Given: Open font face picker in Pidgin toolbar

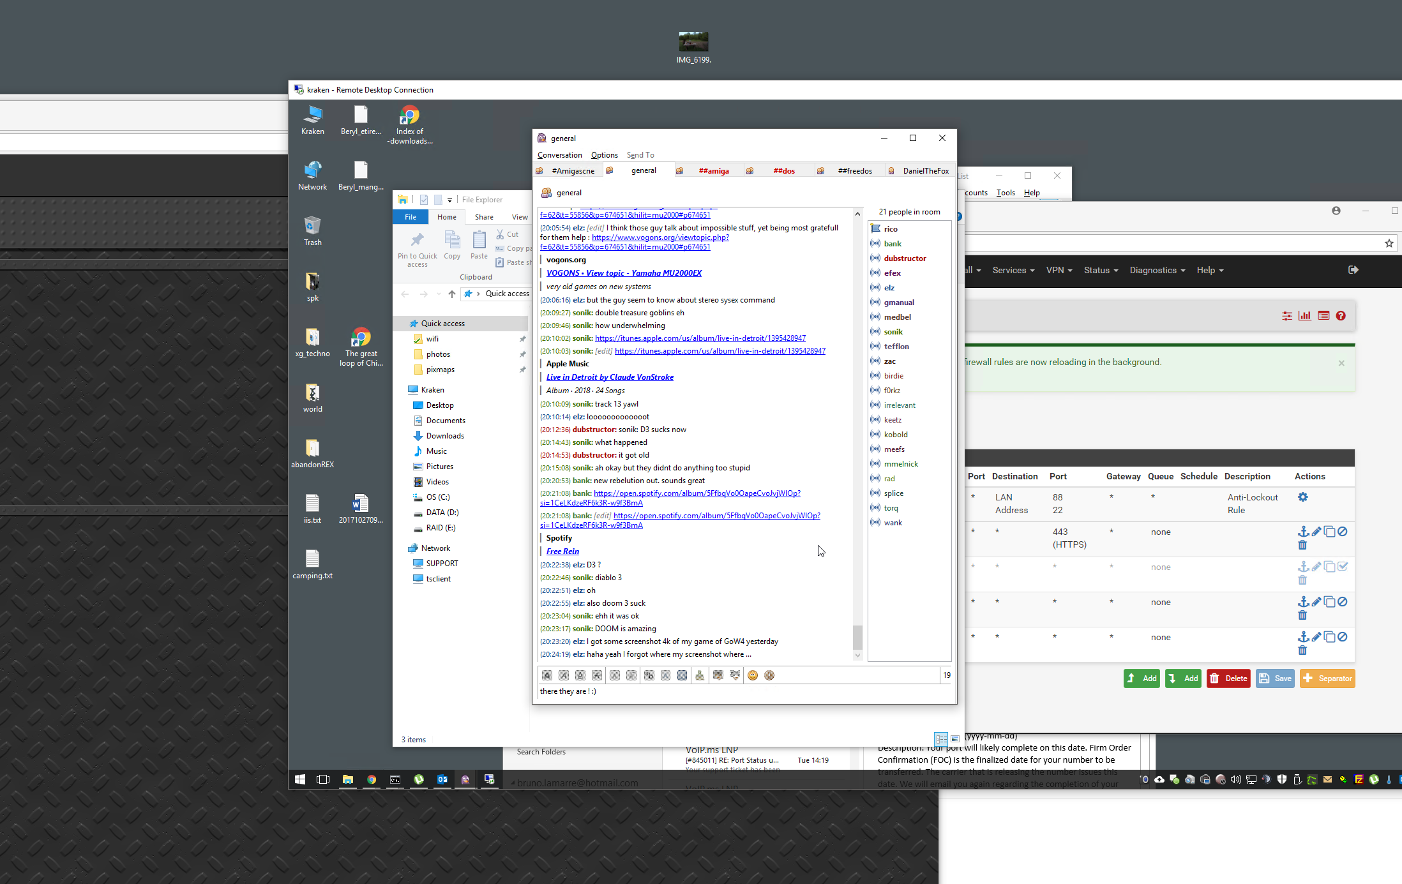Looking at the screenshot, I should pyautogui.click(x=649, y=675).
